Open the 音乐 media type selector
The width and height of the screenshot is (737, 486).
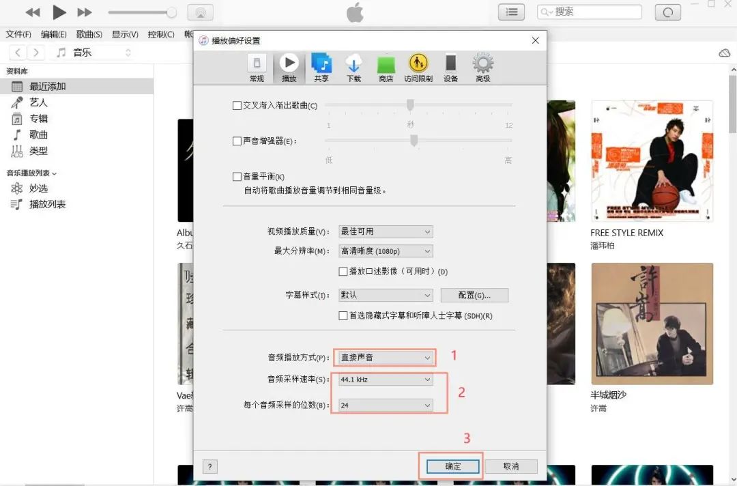[94, 53]
